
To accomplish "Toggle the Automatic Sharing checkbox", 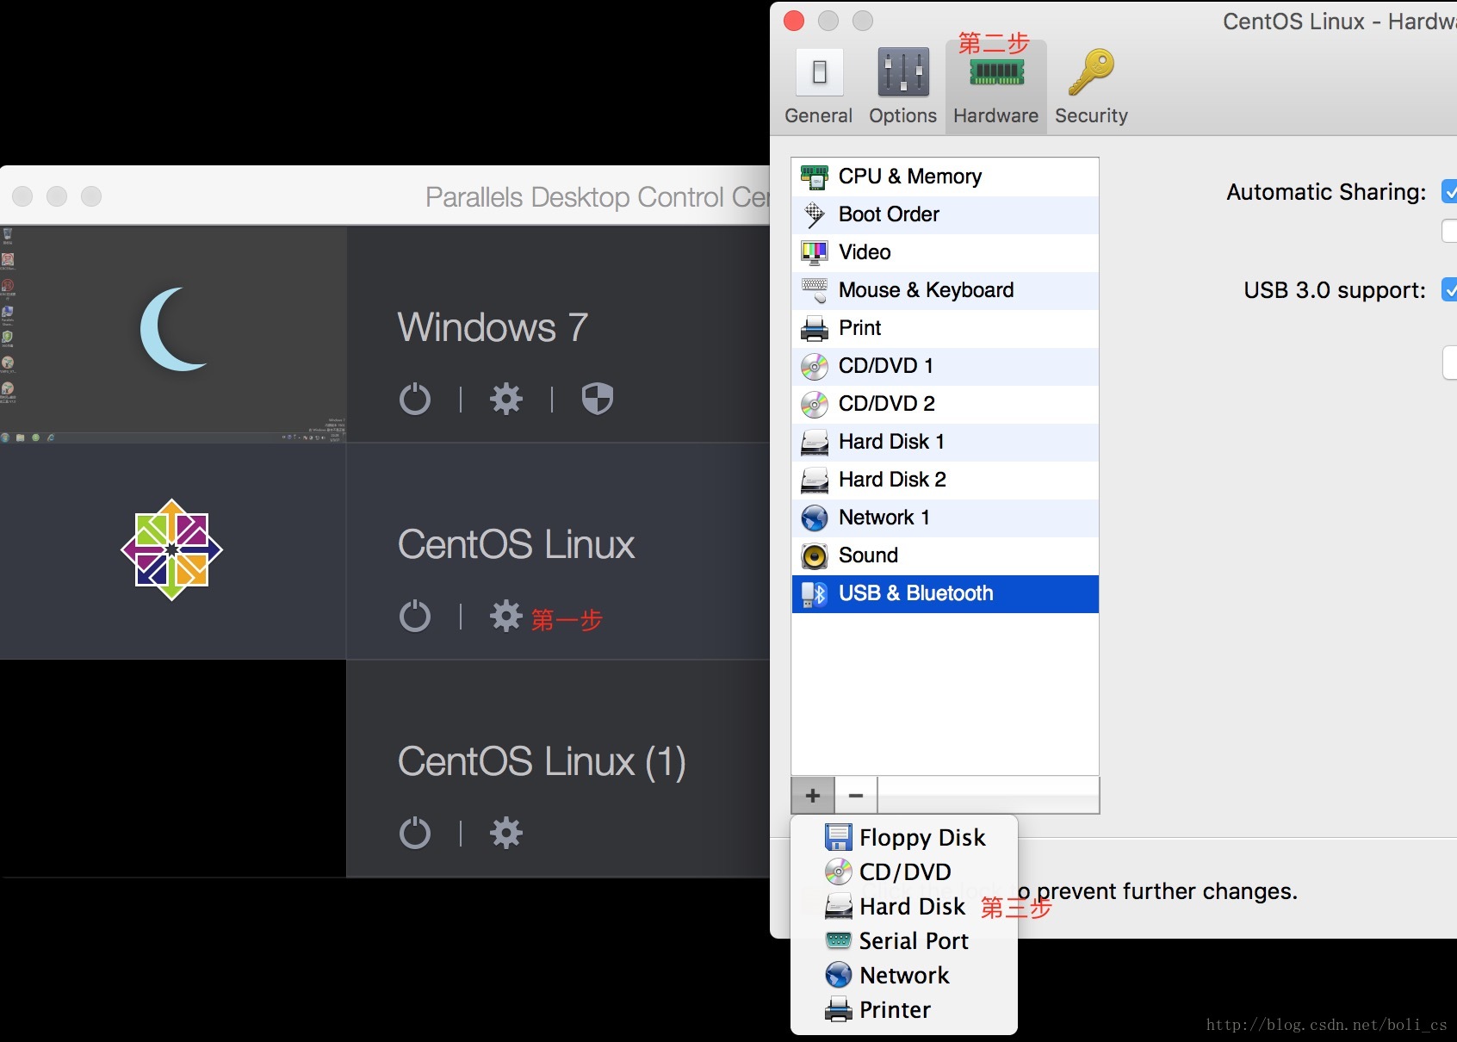I will [x=1450, y=191].
